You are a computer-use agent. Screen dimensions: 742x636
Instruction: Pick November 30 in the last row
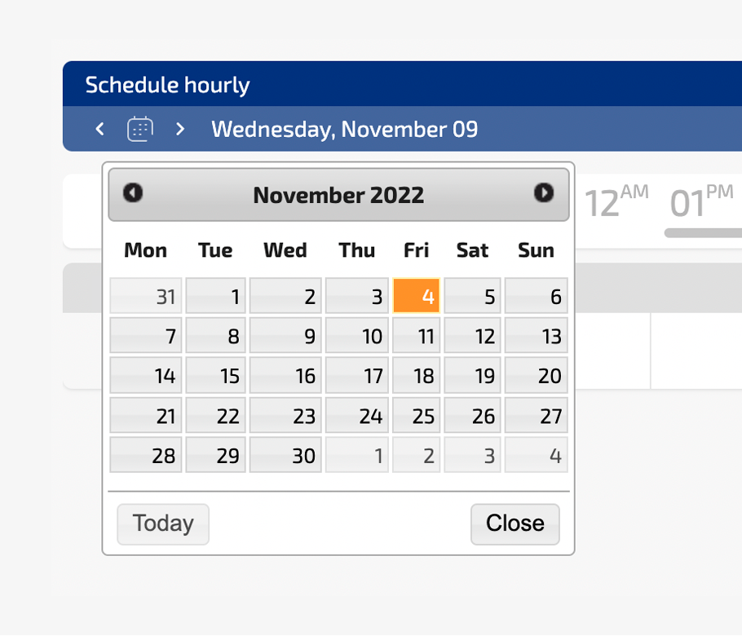[x=285, y=455]
